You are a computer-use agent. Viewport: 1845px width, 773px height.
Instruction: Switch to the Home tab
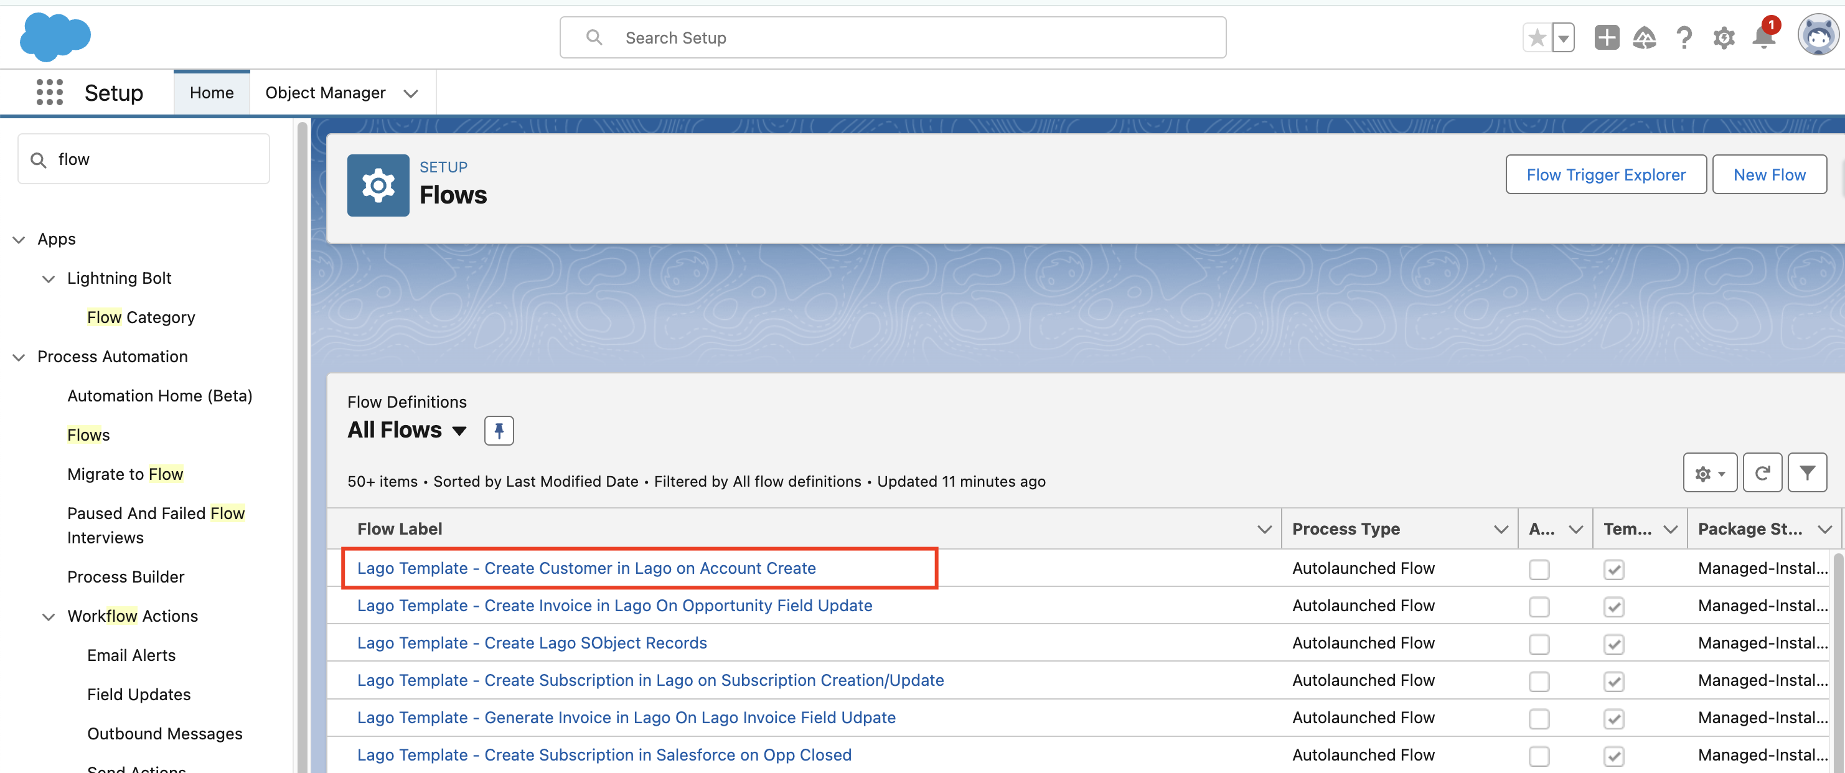[211, 93]
